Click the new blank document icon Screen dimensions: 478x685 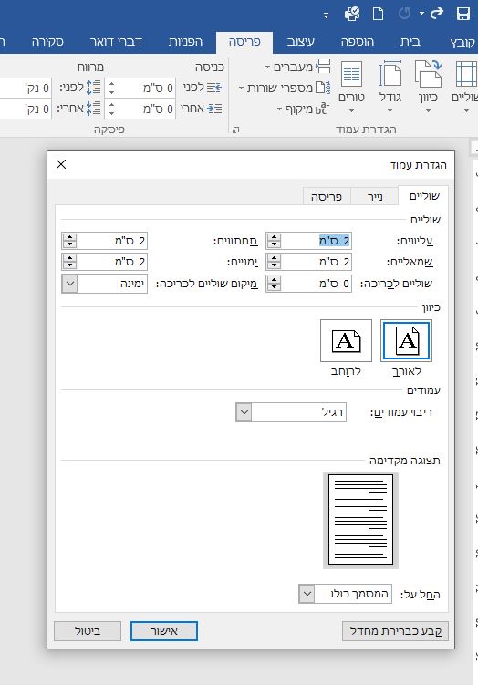point(378,14)
